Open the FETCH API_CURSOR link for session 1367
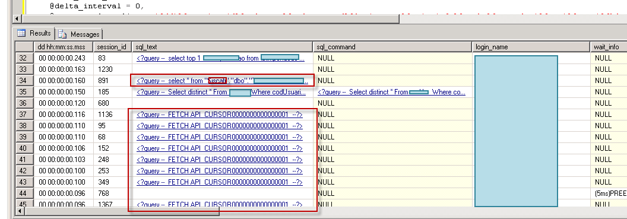The width and height of the screenshot is (627, 219). click(220, 204)
